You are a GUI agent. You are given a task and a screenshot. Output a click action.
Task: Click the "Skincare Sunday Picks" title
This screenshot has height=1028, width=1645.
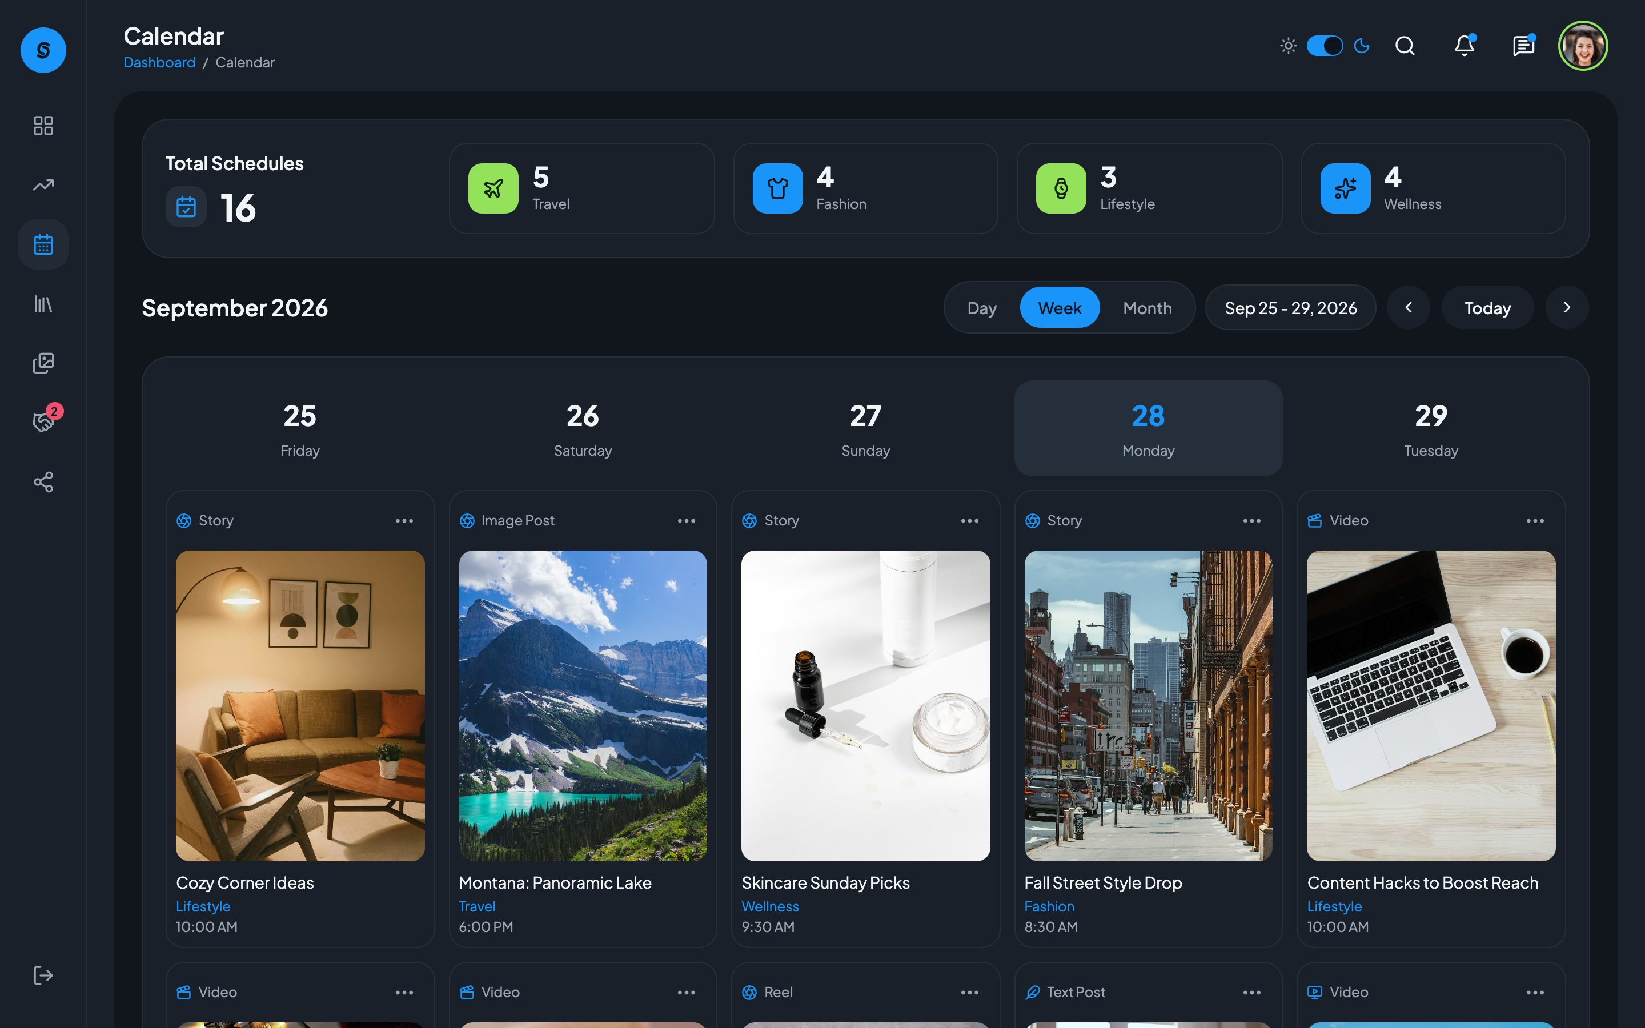(825, 882)
